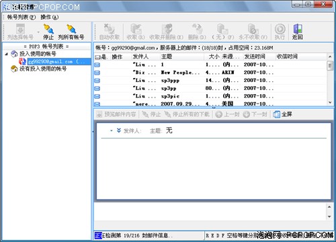Click the 预览邮件内容 preview button

click(x=116, y=114)
